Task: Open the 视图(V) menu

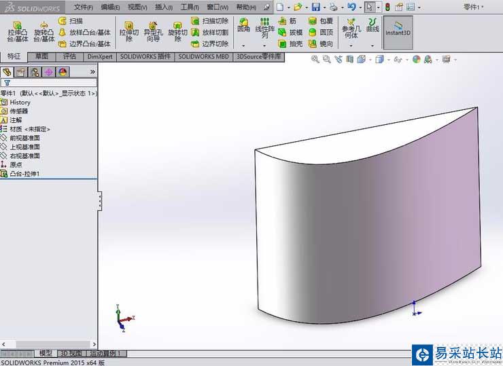Action: (137, 7)
